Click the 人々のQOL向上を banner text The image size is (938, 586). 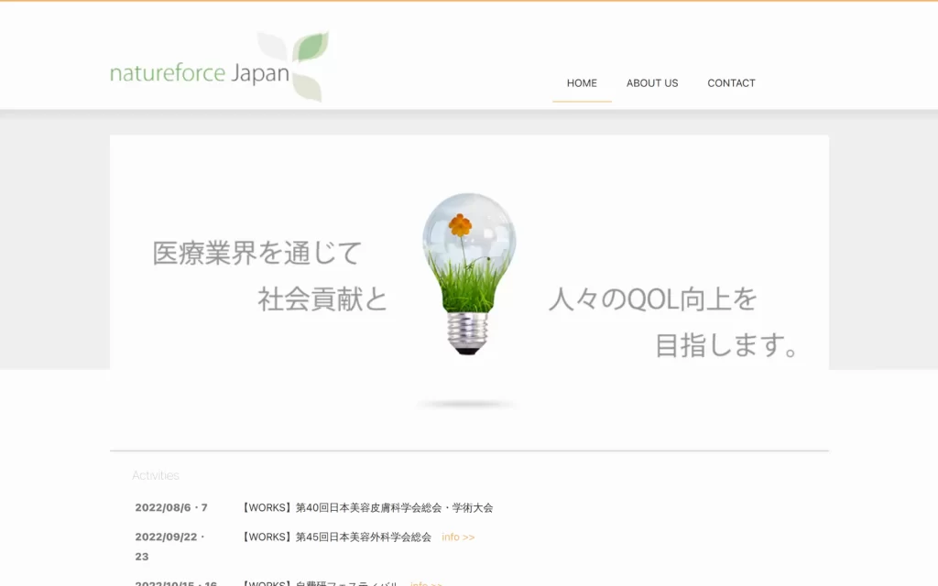653,299
